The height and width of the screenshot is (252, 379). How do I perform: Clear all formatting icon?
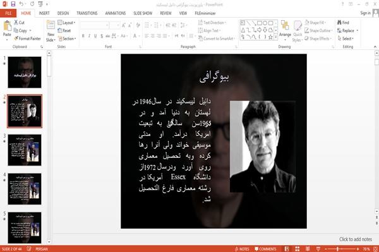click(138, 25)
